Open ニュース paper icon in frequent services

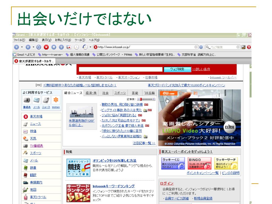pos(46,100)
